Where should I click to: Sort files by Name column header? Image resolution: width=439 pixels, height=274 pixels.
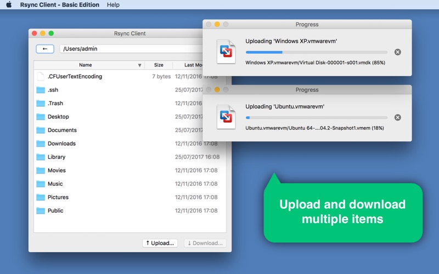coord(85,65)
